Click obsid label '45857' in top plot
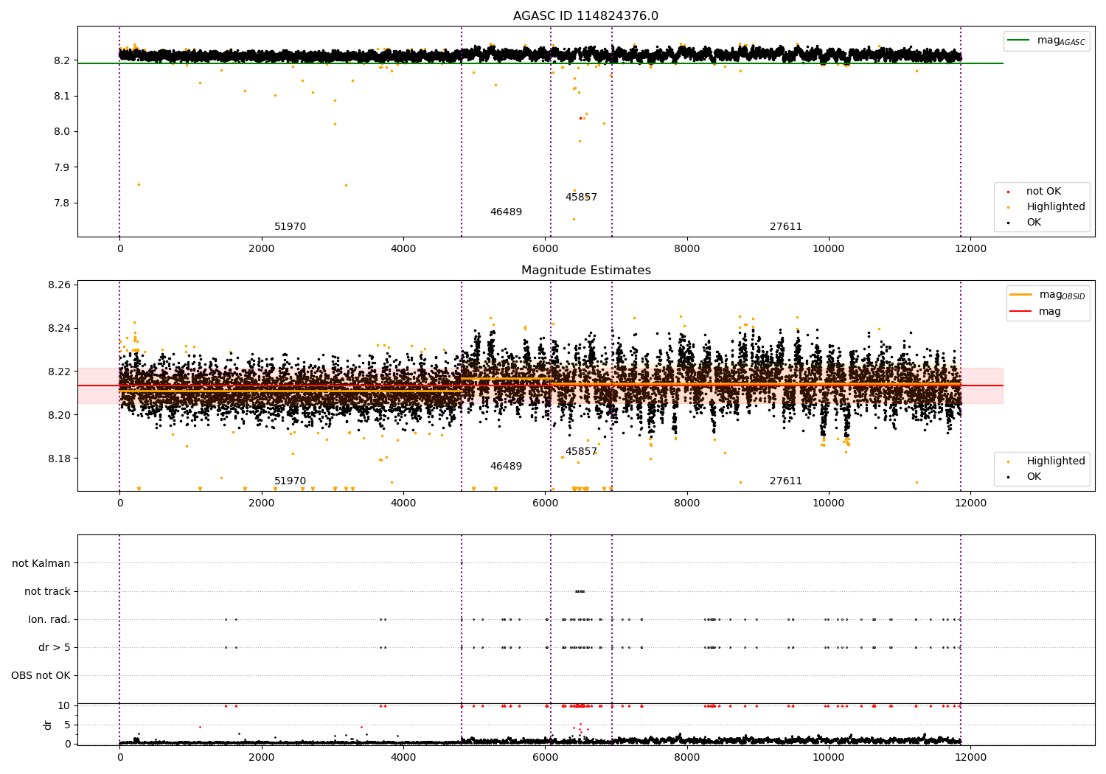This screenshot has width=1106, height=774. pos(581,198)
